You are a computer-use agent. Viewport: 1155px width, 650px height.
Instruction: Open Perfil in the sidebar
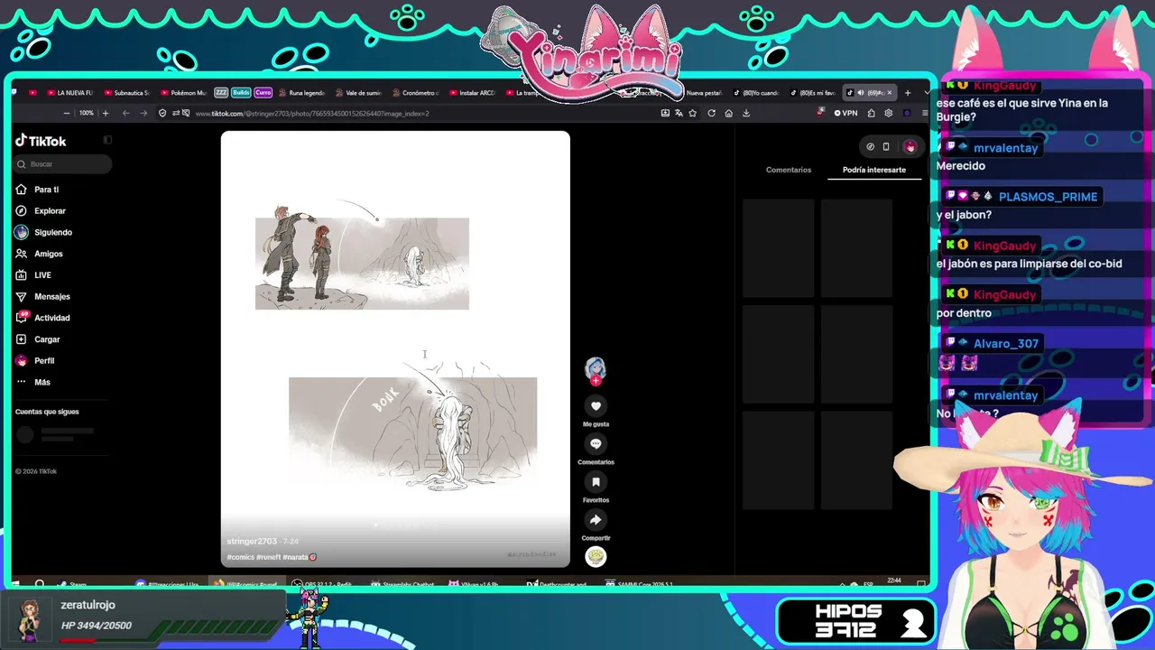35,361
